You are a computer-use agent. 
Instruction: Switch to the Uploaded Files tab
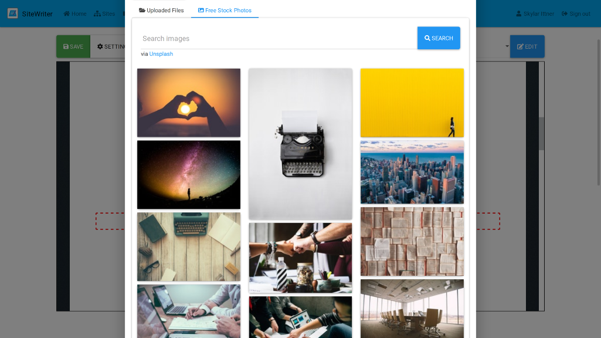pyautogui.click(x=161, y=11)
